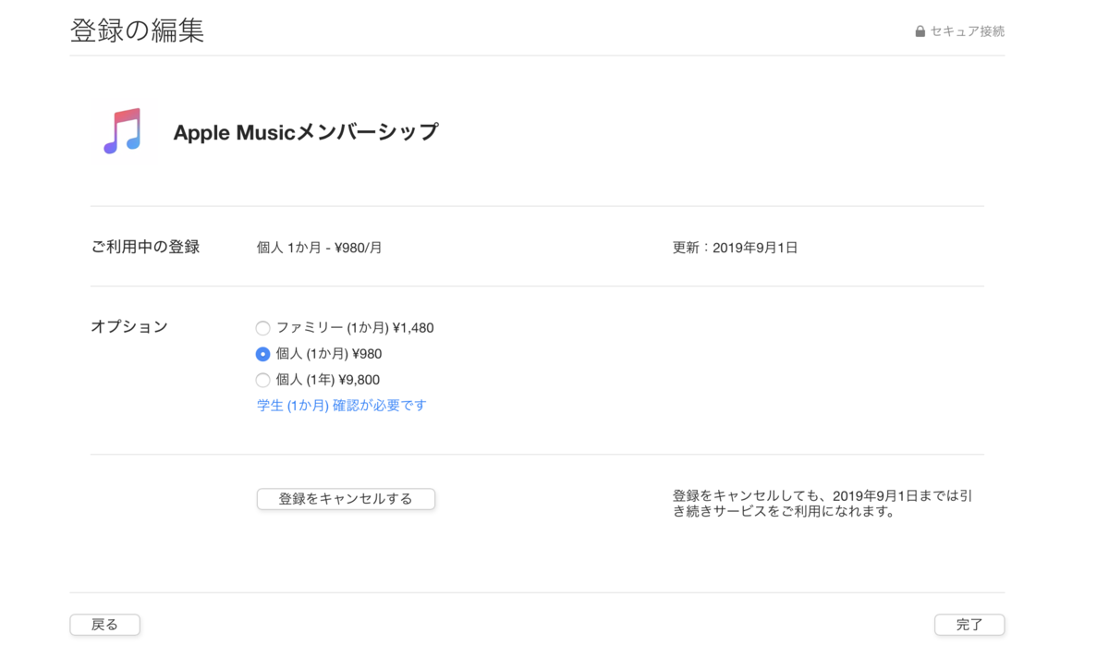Click the secure connection lock icon
1109x670 pixels.
point(919,30)
